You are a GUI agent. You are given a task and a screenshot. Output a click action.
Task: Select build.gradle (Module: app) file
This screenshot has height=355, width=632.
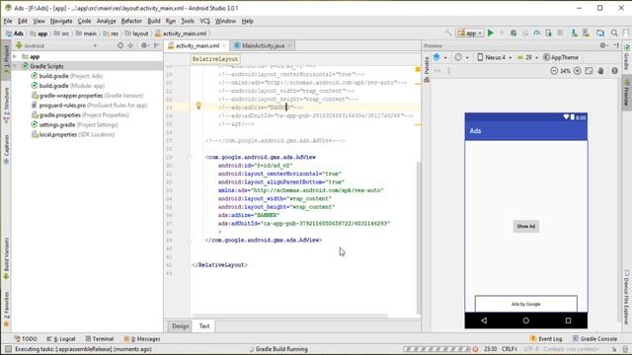click(68, 86)
